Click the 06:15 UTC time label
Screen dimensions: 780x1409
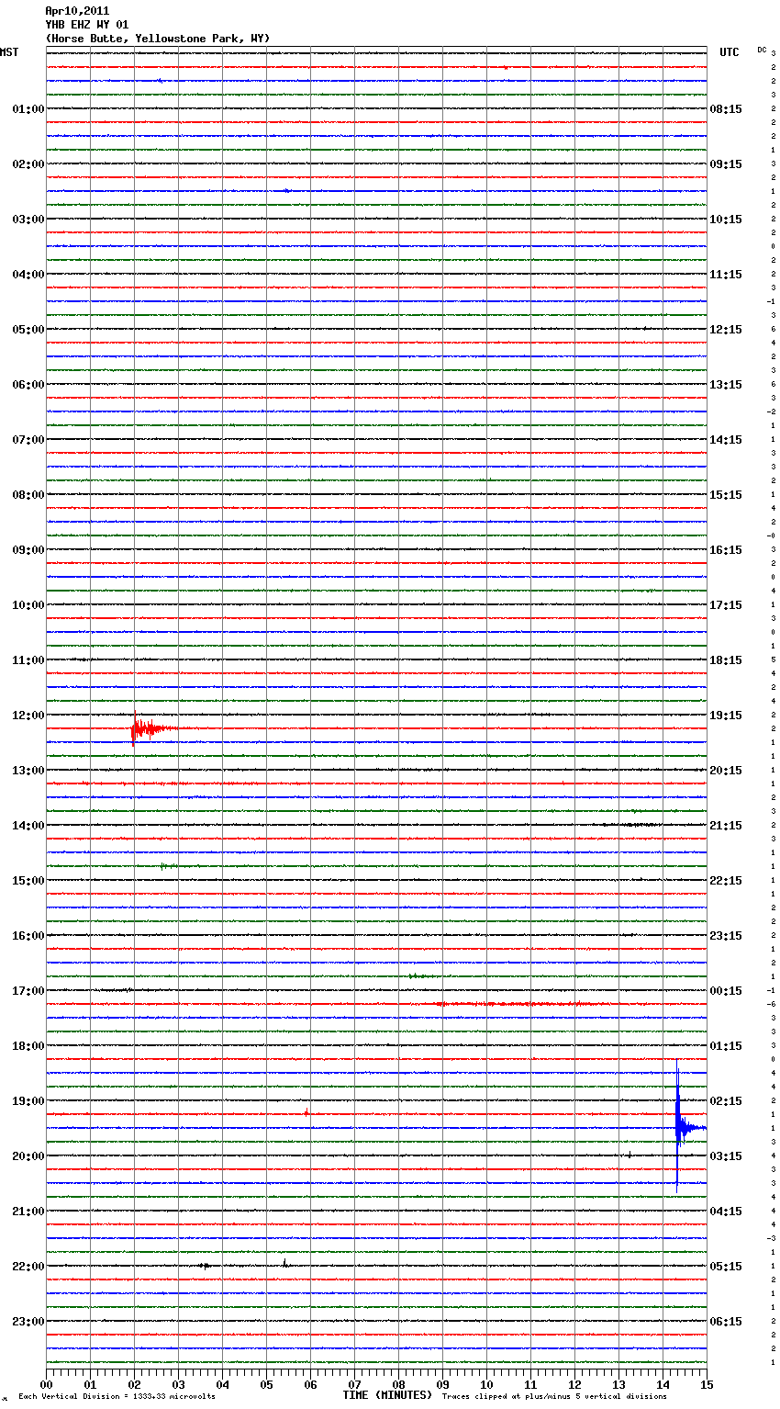[x=726, y=1322]
